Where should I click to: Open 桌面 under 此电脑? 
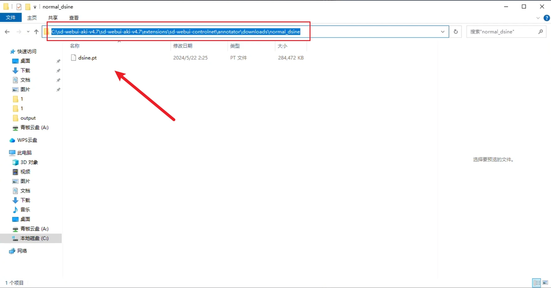point(25,219)
